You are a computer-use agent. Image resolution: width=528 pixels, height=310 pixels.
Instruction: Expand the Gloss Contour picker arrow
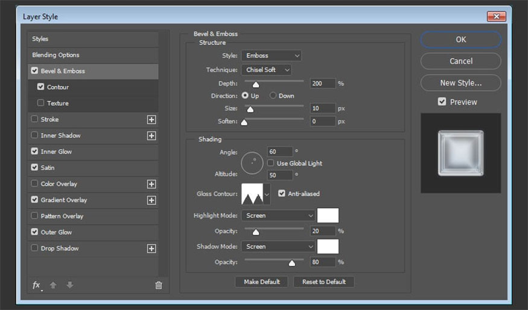[267, 194]
